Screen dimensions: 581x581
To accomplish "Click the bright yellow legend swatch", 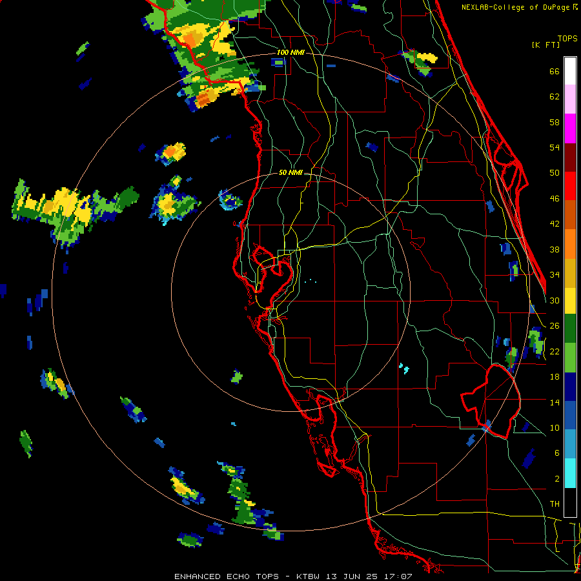I will click(x=570, y=301).
